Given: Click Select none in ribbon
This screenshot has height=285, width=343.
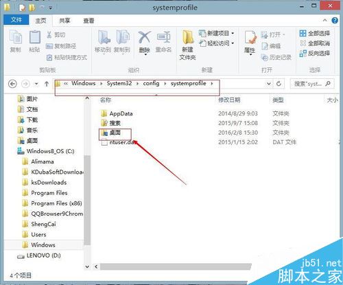Looking at the screenshot, I should [x=315, y=43].
